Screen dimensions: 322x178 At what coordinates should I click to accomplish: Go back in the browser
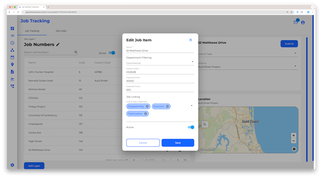[x=9, y=12]
